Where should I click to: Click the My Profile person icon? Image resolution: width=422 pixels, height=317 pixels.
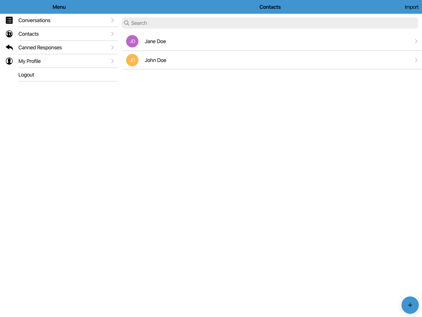9,61
